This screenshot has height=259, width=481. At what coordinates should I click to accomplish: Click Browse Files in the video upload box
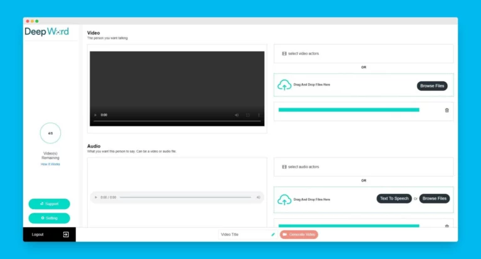tap(432, 86)
